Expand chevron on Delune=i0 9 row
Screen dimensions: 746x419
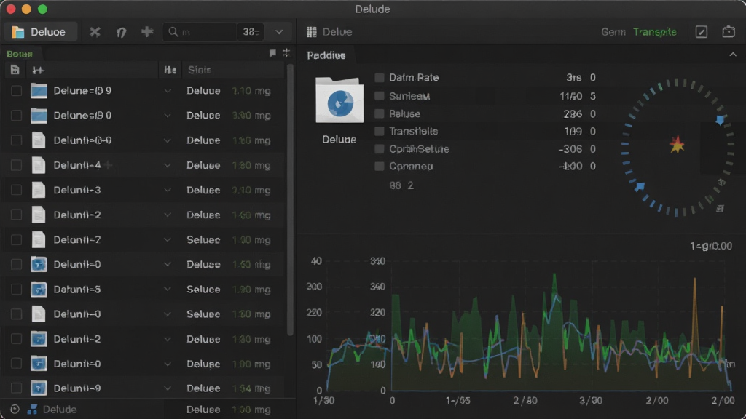[168, 91]
